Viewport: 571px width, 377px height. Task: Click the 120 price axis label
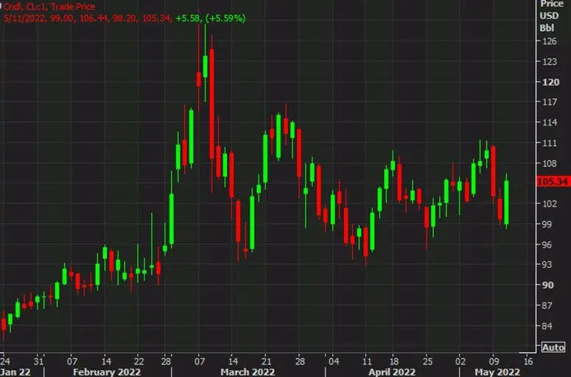550,82
